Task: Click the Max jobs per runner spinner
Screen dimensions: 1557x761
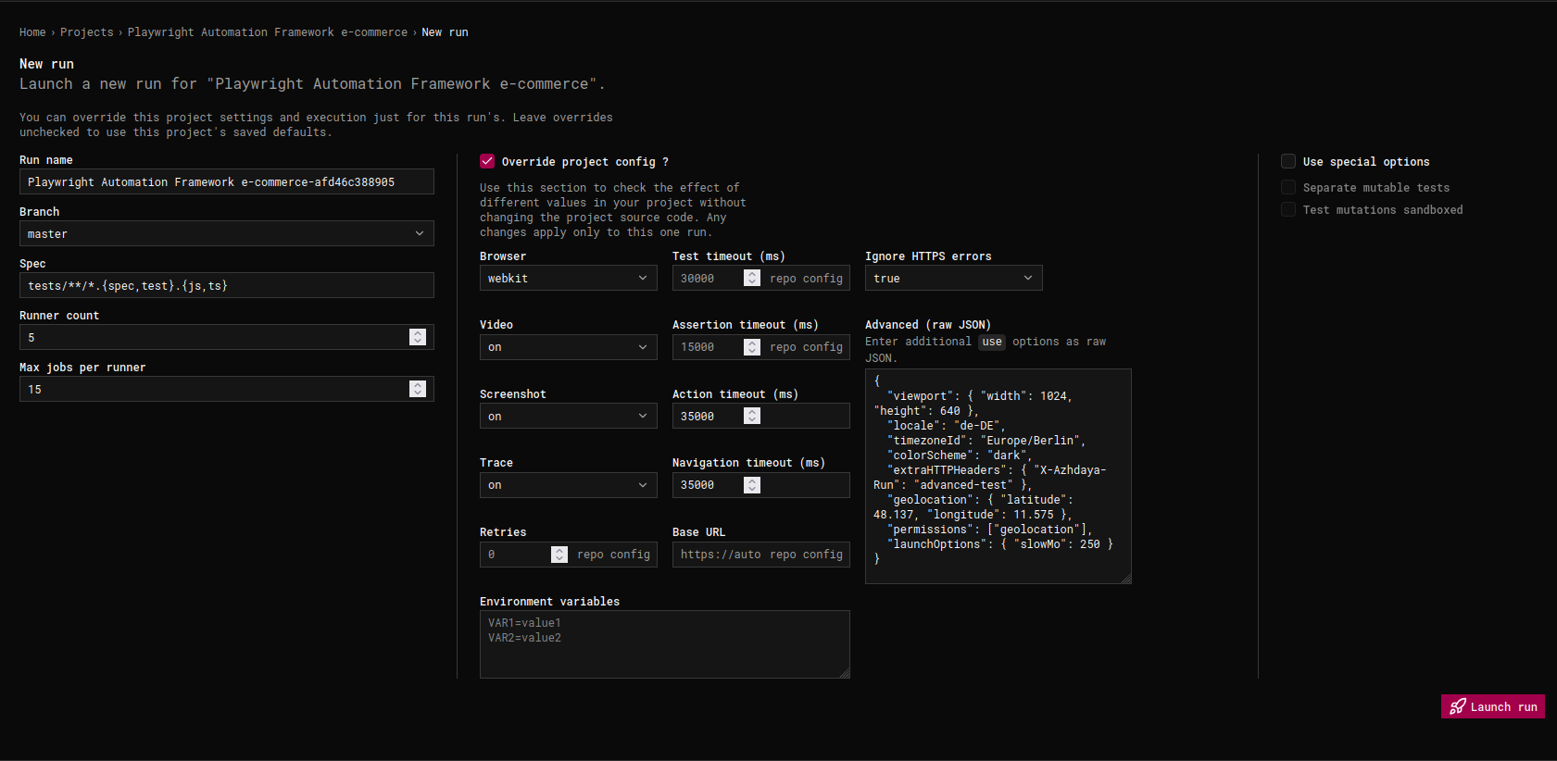Action: coord(418,389)
